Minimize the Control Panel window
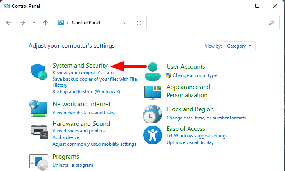Viewport: 285px width, 171px height. (x=240, y=6)
